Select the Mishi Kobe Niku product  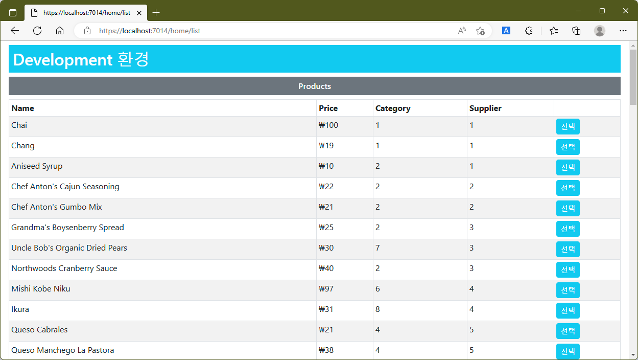coord(568,290)
